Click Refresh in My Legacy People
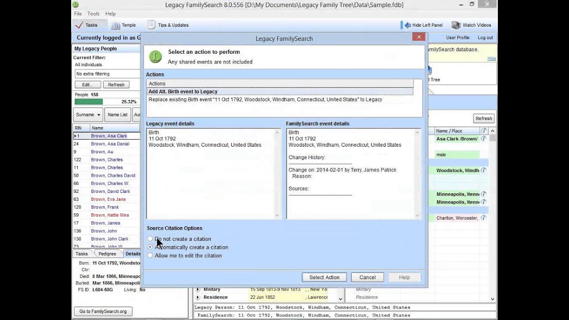Image resolution: width=569 pixels, height=320 pixels. [116, 84]
